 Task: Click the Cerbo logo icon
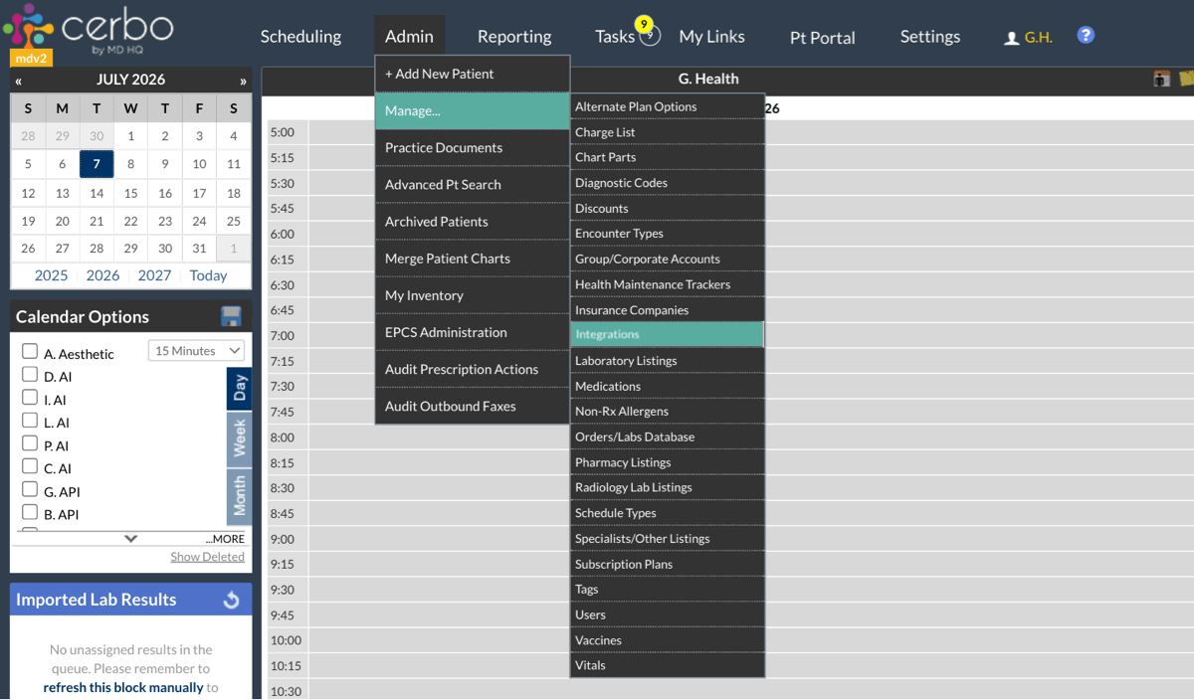pos(27,27)
